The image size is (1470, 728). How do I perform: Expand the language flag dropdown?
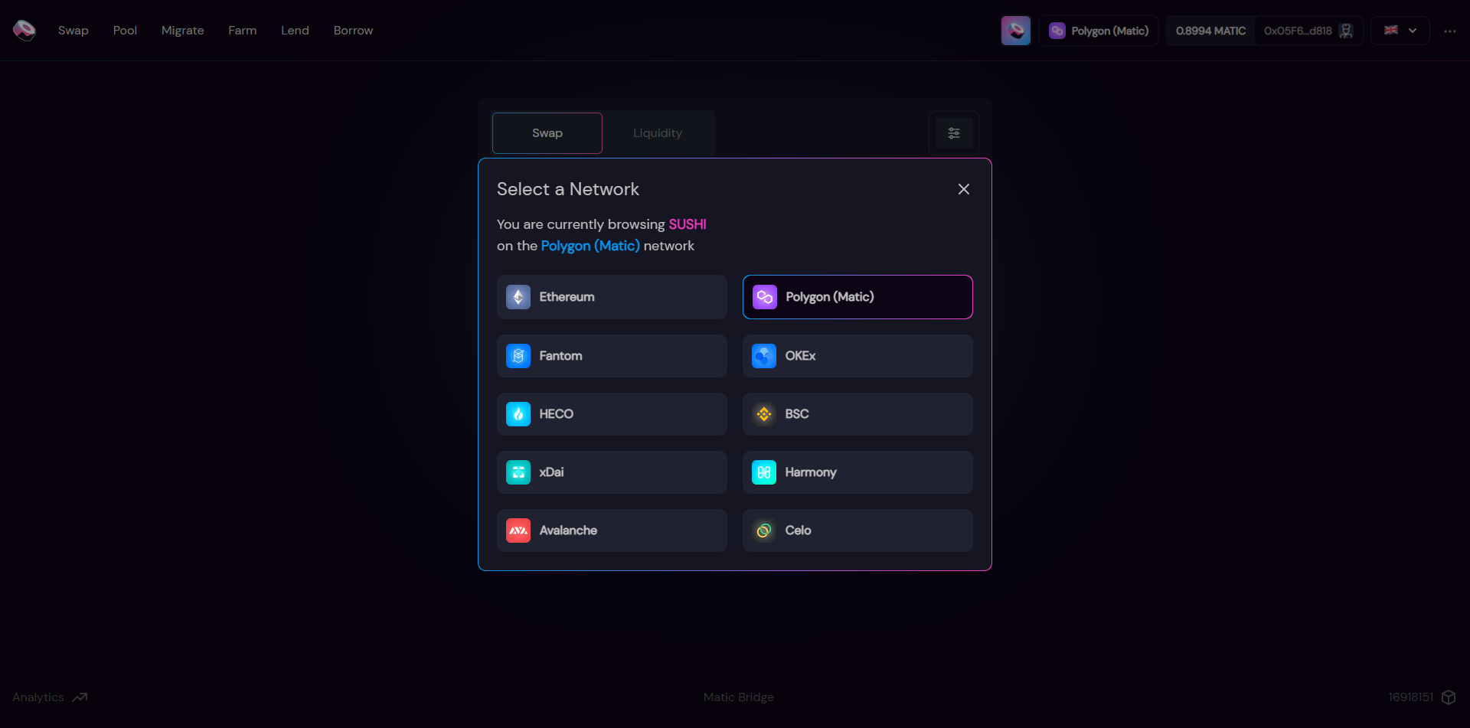[1400, 31]
